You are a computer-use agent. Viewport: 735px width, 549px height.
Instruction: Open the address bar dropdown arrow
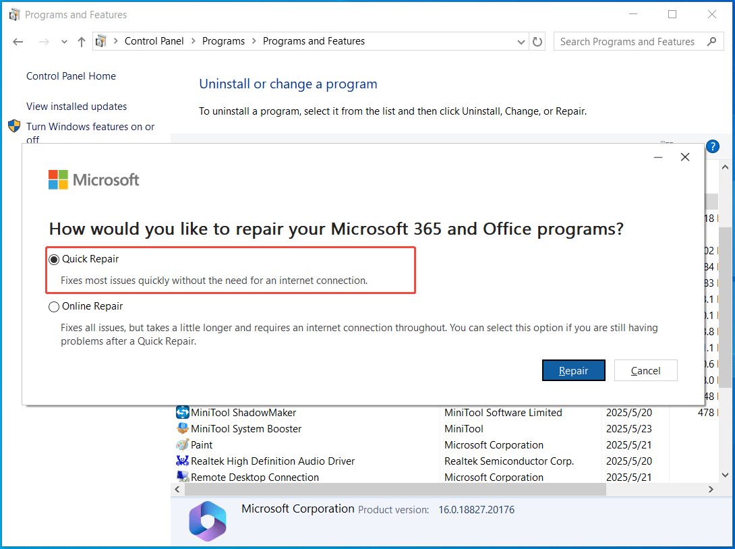(x=521, y=41)
